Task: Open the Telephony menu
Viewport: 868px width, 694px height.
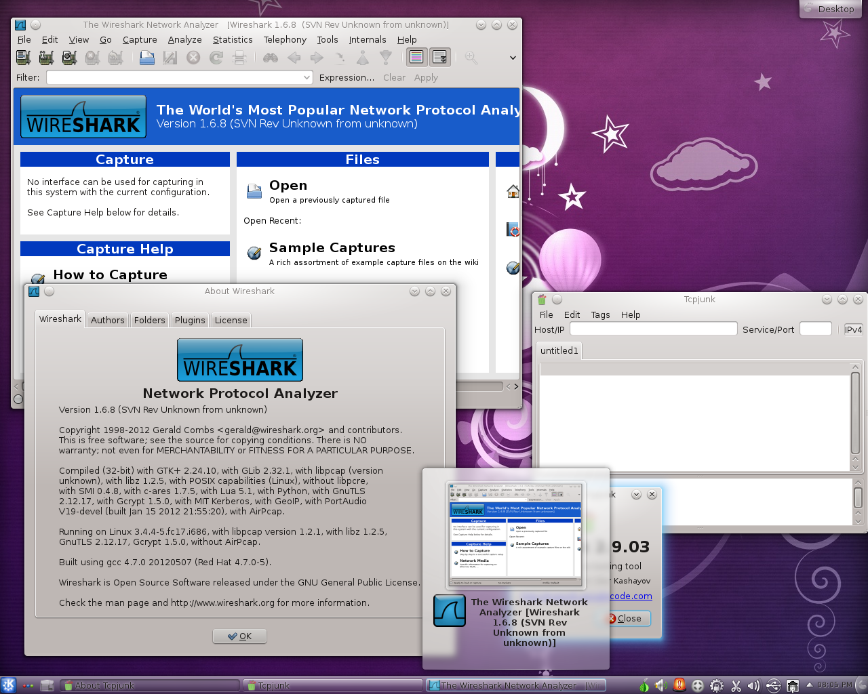Action: coord(285,40)
